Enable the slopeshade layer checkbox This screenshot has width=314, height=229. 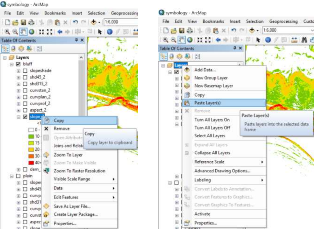click(x=25, y=71)
